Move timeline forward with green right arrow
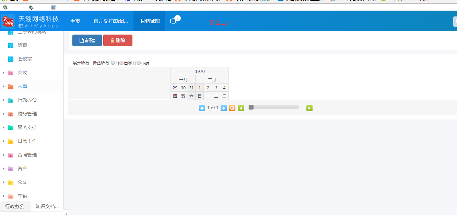 click(309, 108)
